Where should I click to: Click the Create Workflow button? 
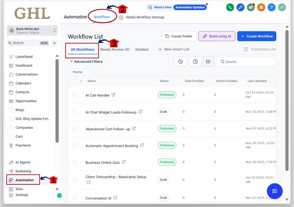click(257, 36)
